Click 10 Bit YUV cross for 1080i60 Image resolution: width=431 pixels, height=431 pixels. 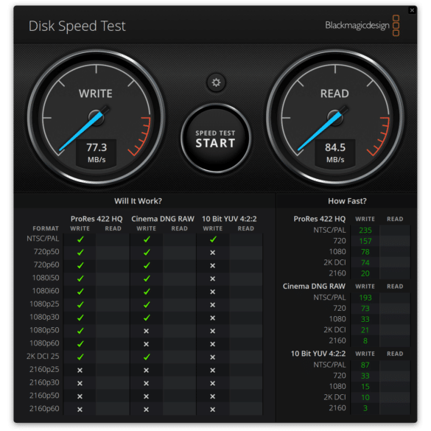tap(213, 292)
